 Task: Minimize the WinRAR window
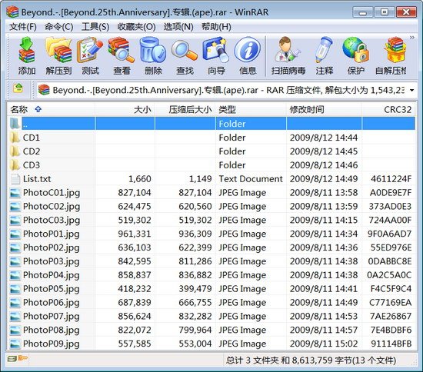tap(363, 12)
